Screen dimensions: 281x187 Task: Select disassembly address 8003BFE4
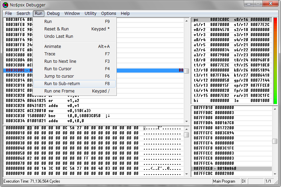tap(15, 20)
